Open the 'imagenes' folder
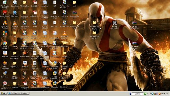This screenshot has height=96, width=170. click(x=15, y=85)
